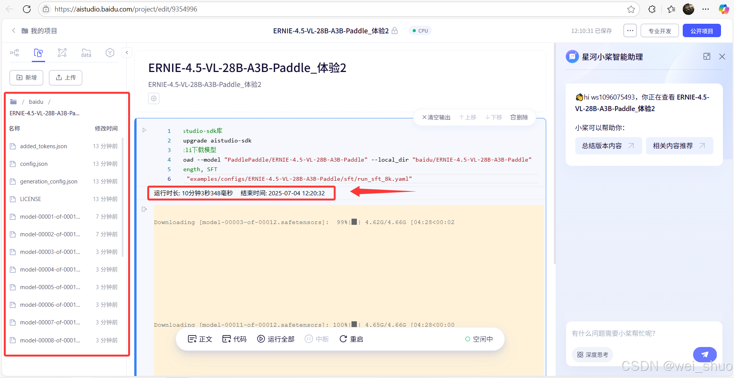The height and width of the screenshot is (378, 734).
Task: Open the browser profile avatar
Action: tap(688, 9)
